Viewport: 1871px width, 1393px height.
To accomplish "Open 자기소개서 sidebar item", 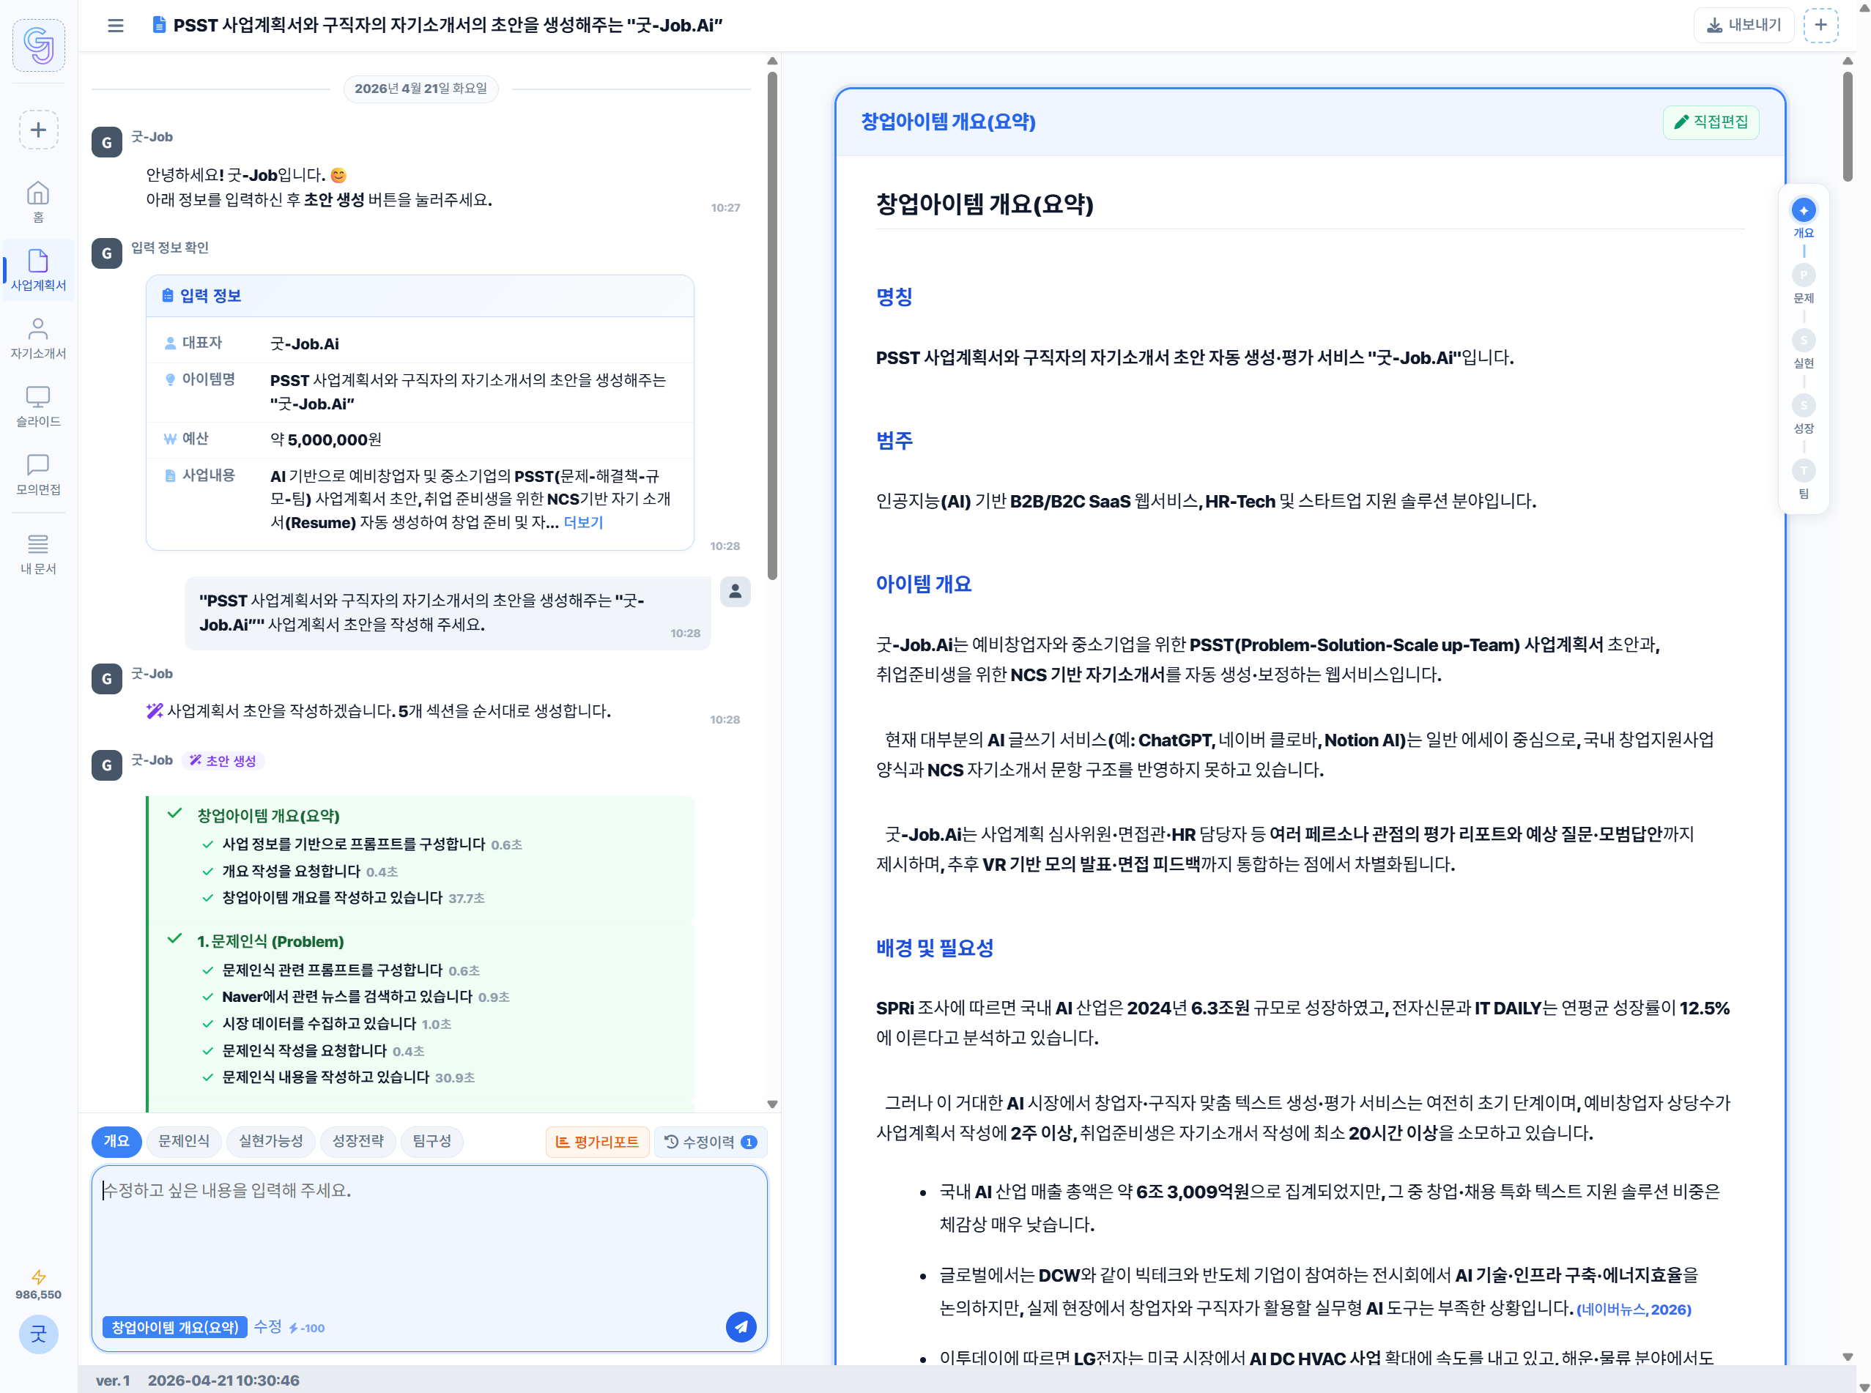I will (x=38, y=338).
